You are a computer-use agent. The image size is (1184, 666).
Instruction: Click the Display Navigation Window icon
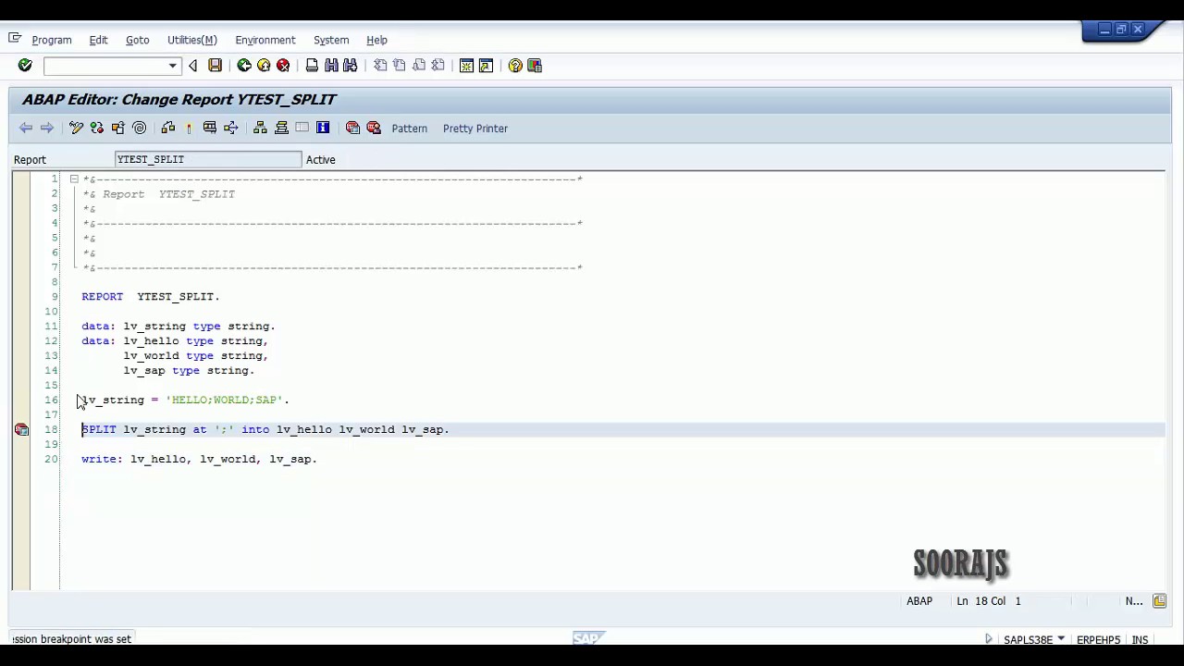(281, 128)
